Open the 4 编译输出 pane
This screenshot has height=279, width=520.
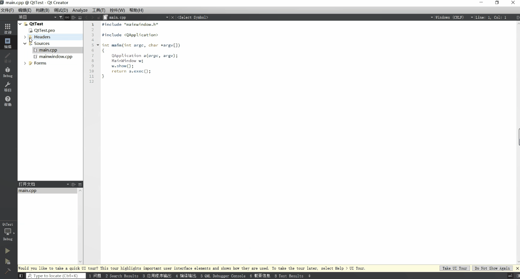186,276
